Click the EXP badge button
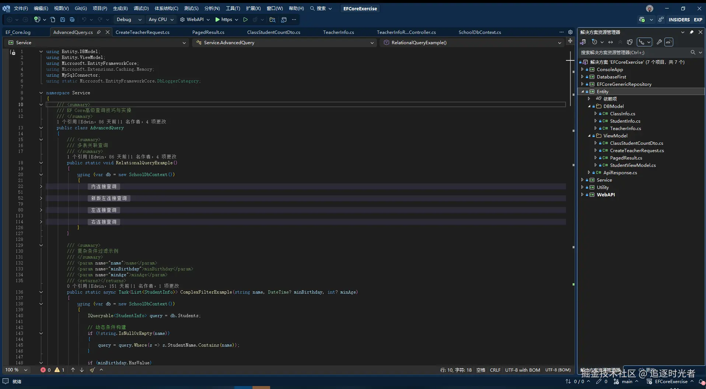Viewport: 706px width, 389px height. click(698, 20)
